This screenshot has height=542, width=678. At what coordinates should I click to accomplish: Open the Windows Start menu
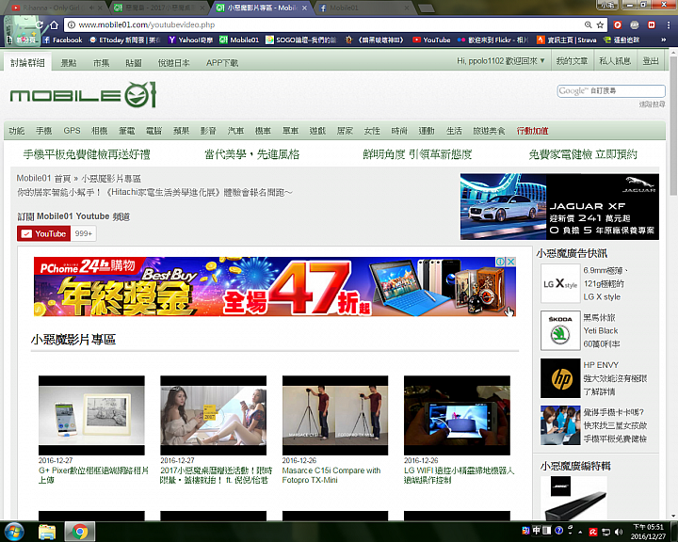click(14, 532)
